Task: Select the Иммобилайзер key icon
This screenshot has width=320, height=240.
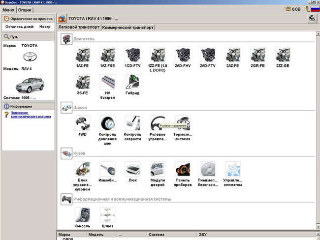Action: (x=107, y=169)
